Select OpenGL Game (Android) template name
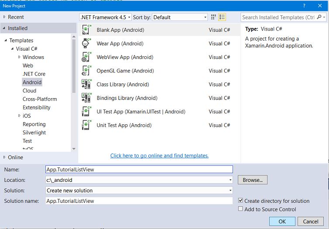The image size is (329, 229). coord(125,71)
